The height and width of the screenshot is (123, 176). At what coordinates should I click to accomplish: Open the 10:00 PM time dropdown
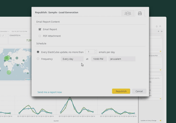[x=99, y=59]
